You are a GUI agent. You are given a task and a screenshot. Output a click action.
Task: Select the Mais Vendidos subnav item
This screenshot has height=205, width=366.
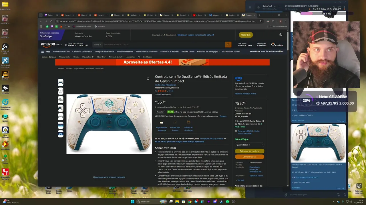click(65, 57)
